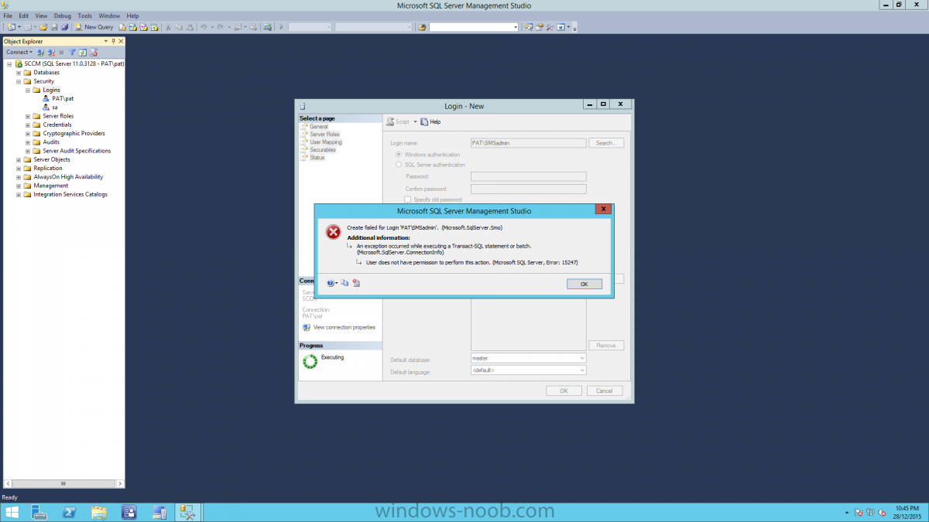Open the Default database dropdown
The image size is (929, 522).
click(x=581, y=358)
